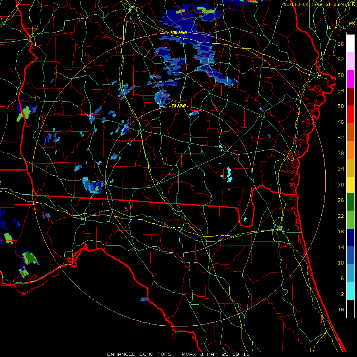Click the '100 NMI' range ring label
Image resolution: width=357 pixels, height=357 pixels.
pyautogui.click(x=178, y=33)
